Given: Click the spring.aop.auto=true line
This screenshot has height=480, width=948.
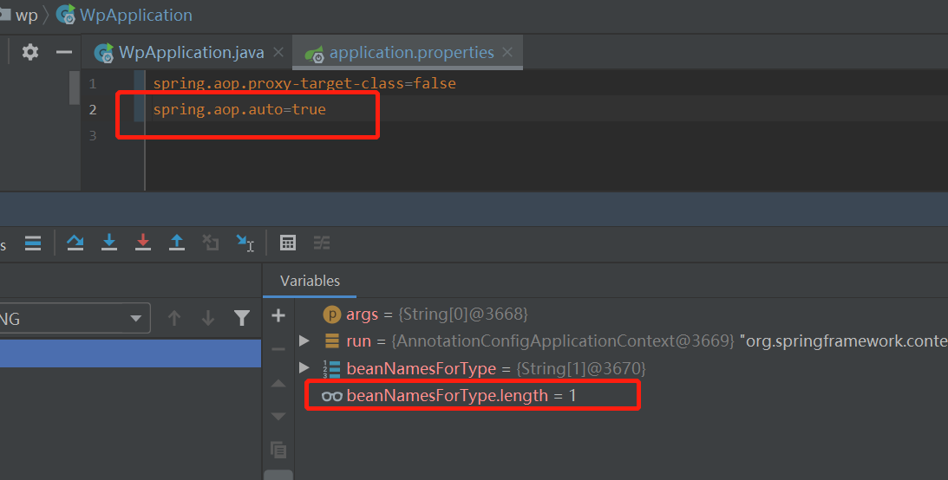Looking at the screenshot, I should coord(239,109).
